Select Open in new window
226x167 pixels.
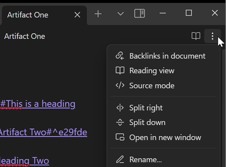[163, 137]
